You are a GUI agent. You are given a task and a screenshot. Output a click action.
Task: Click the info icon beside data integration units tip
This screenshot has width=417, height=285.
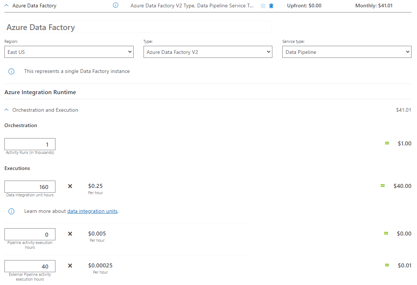click(x=11, y=211)
